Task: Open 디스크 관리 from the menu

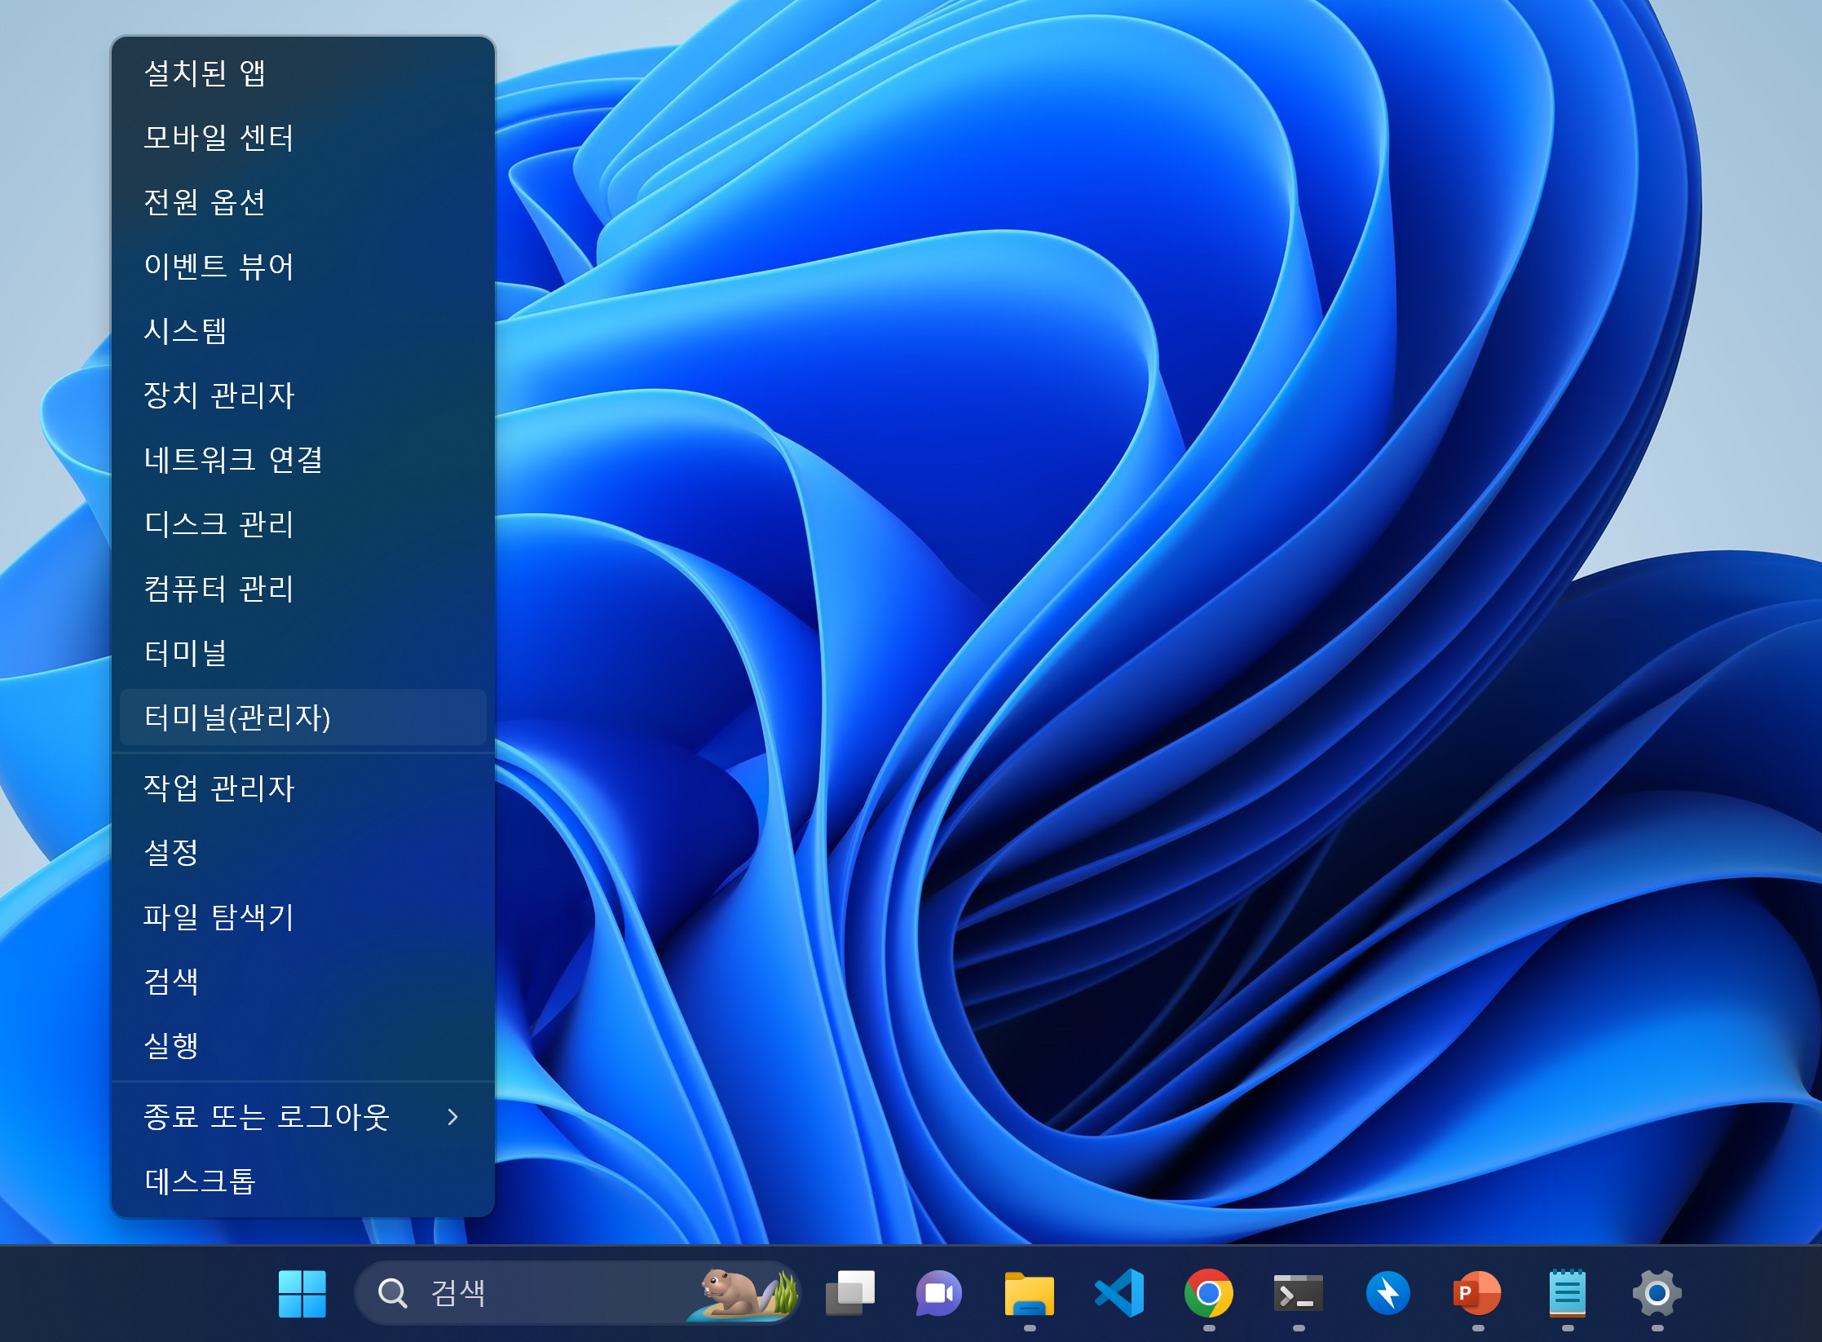Action: pos(303,523)
